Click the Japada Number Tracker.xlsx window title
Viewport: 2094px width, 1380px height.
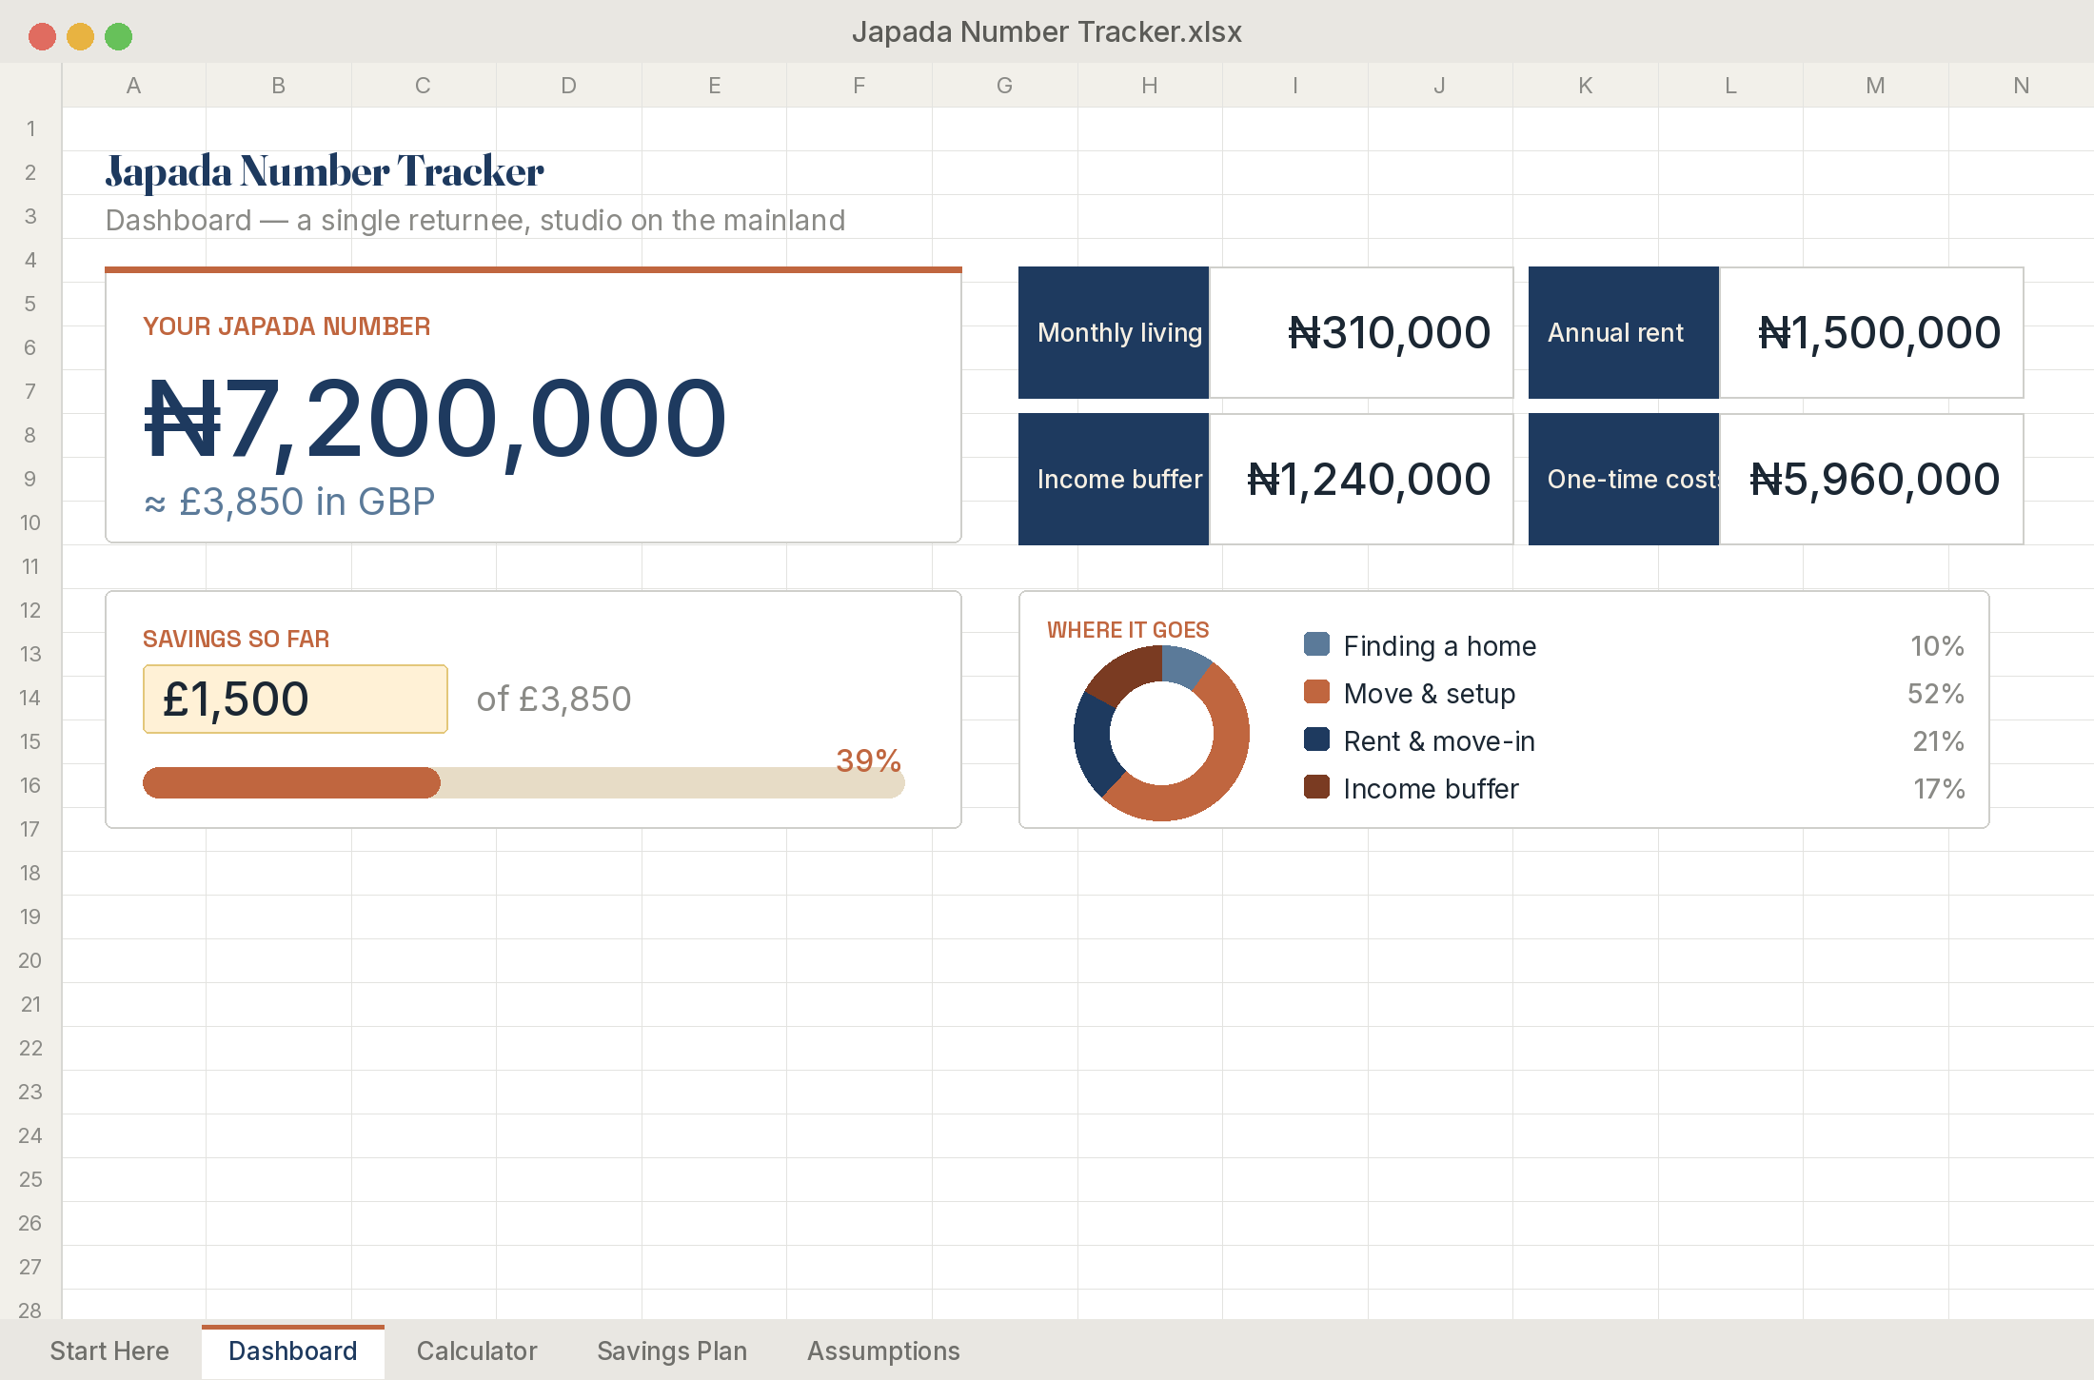tap(1046, 31)
